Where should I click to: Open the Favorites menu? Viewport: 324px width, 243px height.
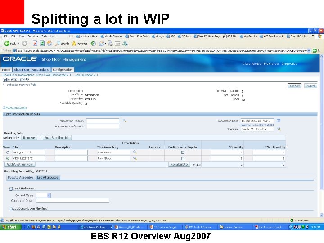click(33, 36)
